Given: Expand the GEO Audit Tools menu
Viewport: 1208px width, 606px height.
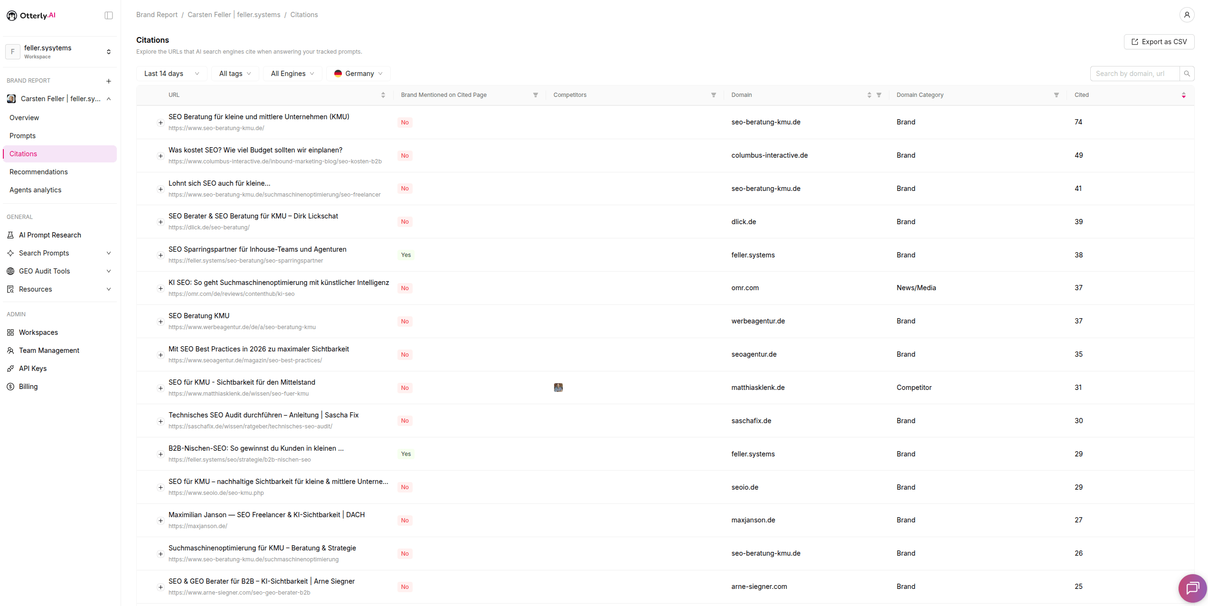Looking at the screenshot, I should point(109,271).
